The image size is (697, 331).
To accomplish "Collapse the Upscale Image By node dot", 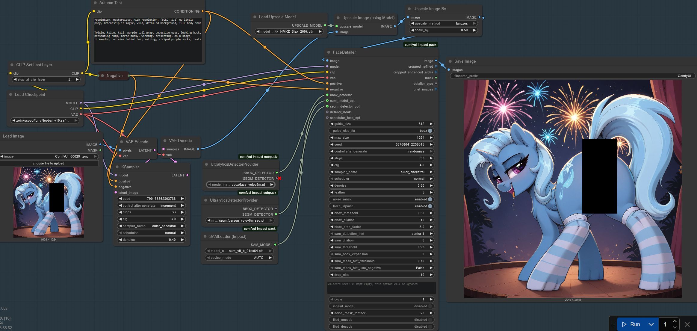I will 409,9.
